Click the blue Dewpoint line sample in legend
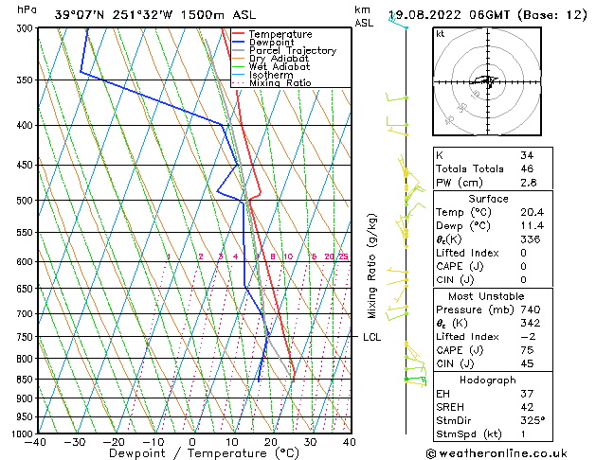This screenshot has width=596, height=460. [x=238, y=42]
